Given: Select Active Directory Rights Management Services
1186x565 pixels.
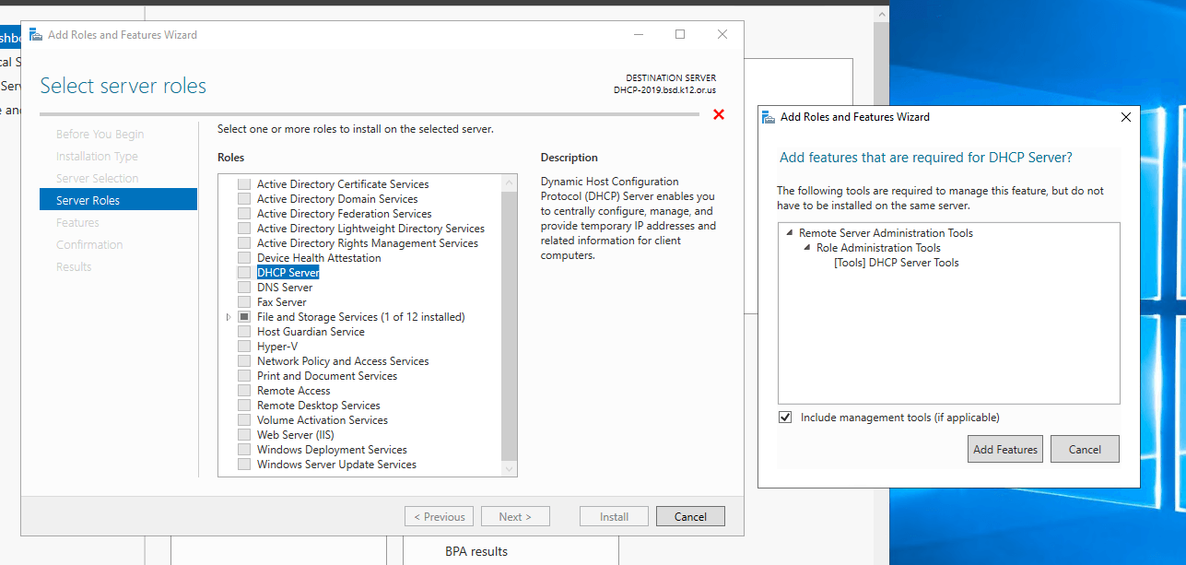Looking at the screenshot, I should (x=368, y=243).
